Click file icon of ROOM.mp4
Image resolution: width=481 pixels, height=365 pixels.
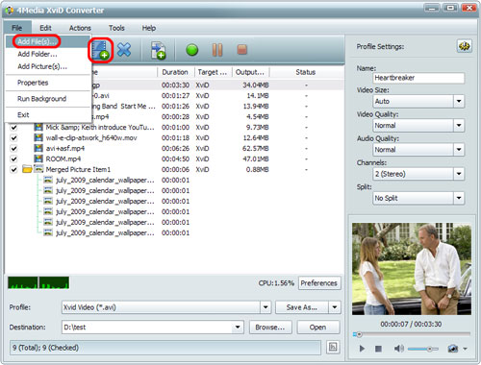(x=38, y=158)
